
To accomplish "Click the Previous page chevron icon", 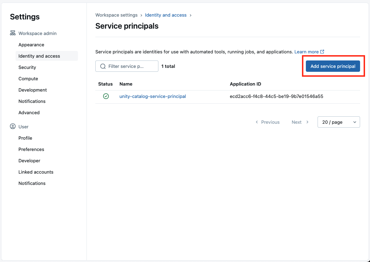I will click(x=257, y=122).
